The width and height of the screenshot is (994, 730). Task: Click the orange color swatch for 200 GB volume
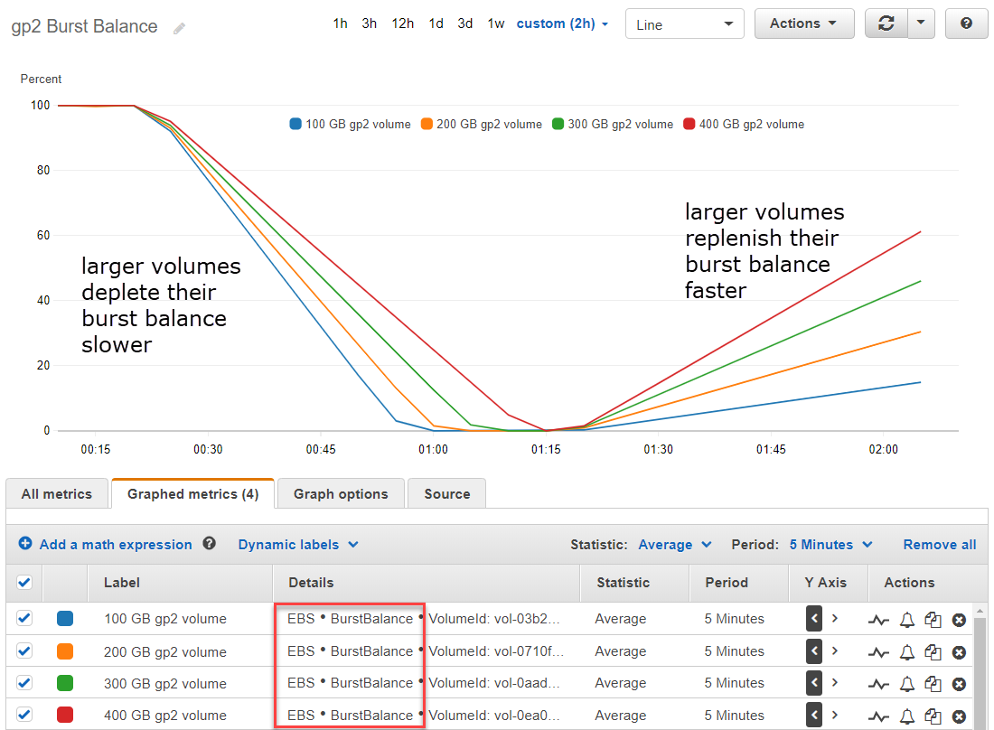click(65, 651)
